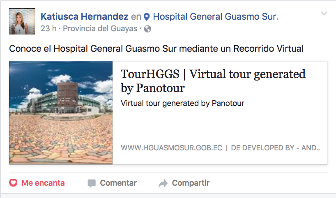
Task: Open the 23 h post timestamp
Action: (48, 28)
